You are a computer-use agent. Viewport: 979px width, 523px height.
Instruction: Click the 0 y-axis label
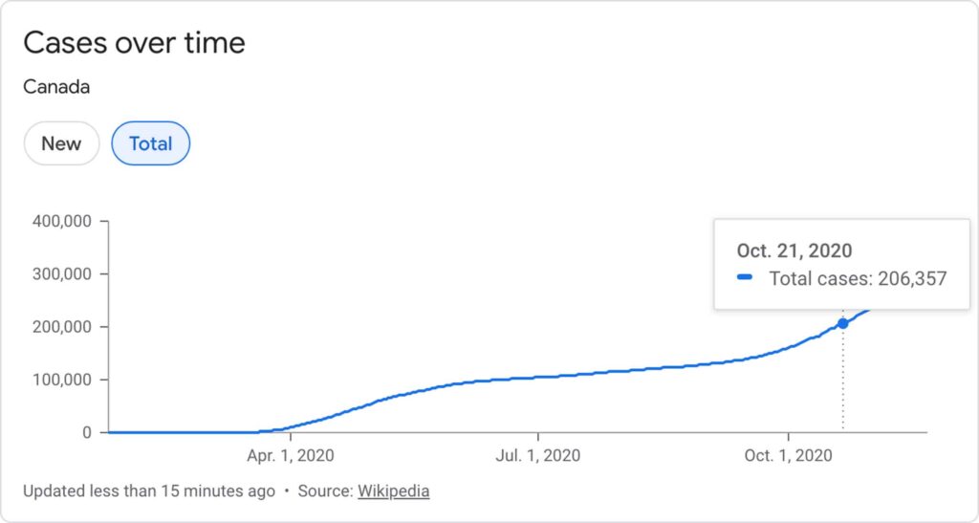(85, 432)
